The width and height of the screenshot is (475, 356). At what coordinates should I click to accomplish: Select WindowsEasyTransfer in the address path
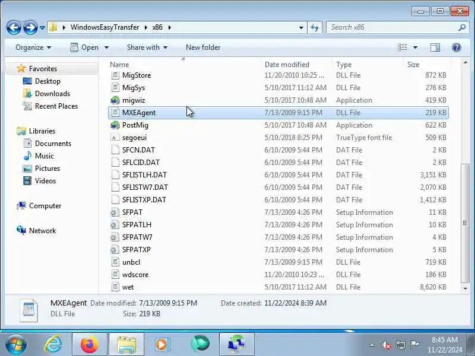(x=105, y=27)
